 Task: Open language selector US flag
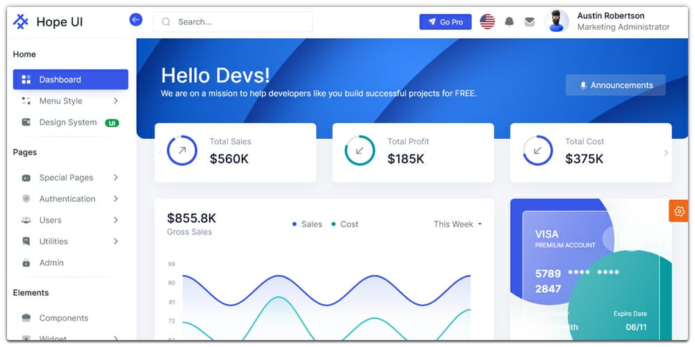(x=487, y=22)
